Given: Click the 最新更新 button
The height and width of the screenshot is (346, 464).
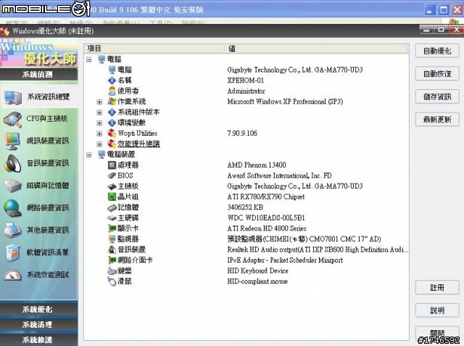Looking at the screenshot, I should [437, 120].
